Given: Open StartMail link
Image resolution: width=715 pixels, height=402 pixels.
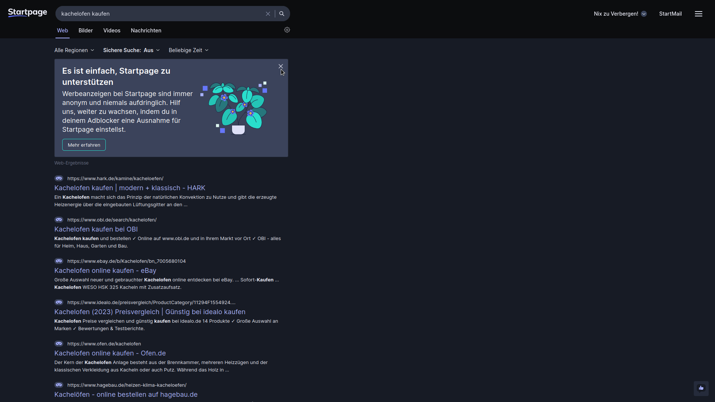Looking at the screenshot, I should (670, 14).
